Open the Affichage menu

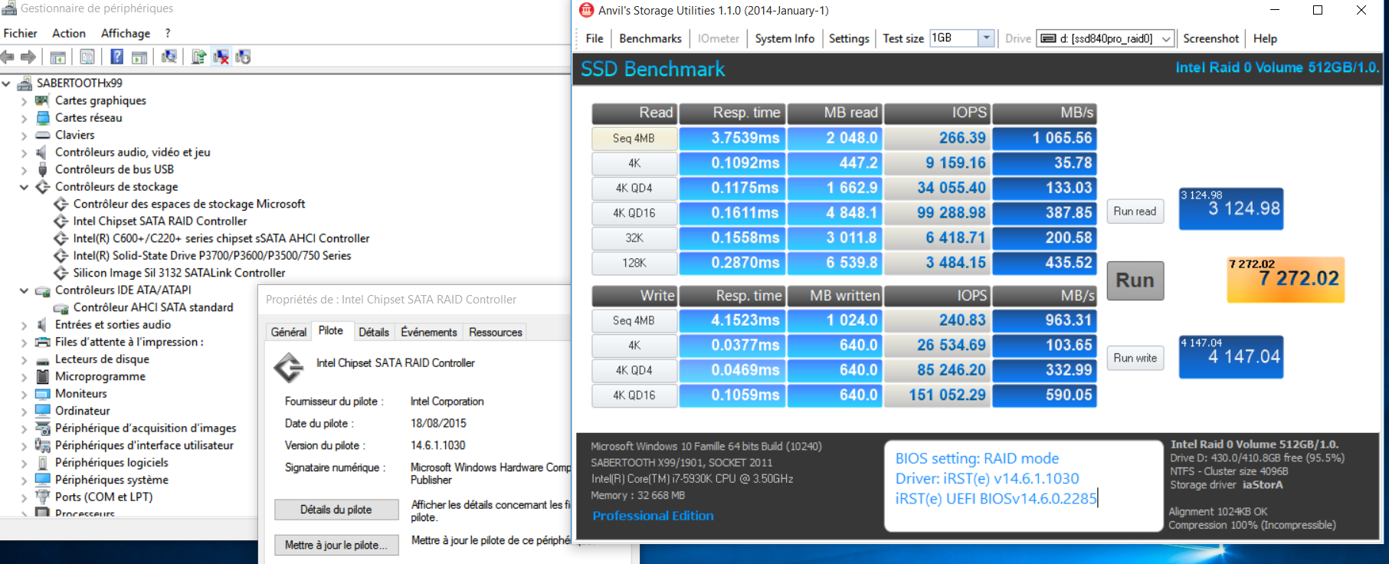coord(126,33)
